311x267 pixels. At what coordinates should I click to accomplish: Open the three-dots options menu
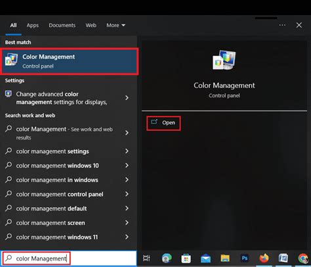click(282, 25)
